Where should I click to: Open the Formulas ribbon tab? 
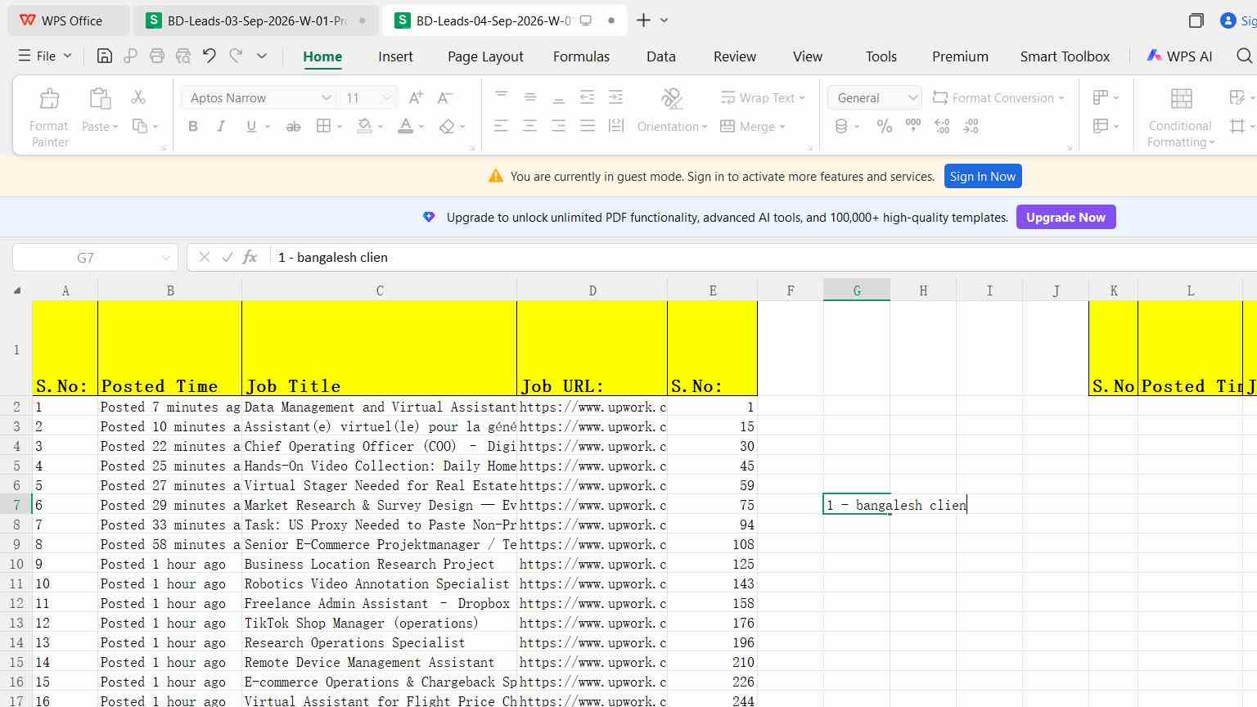(581, 56)
